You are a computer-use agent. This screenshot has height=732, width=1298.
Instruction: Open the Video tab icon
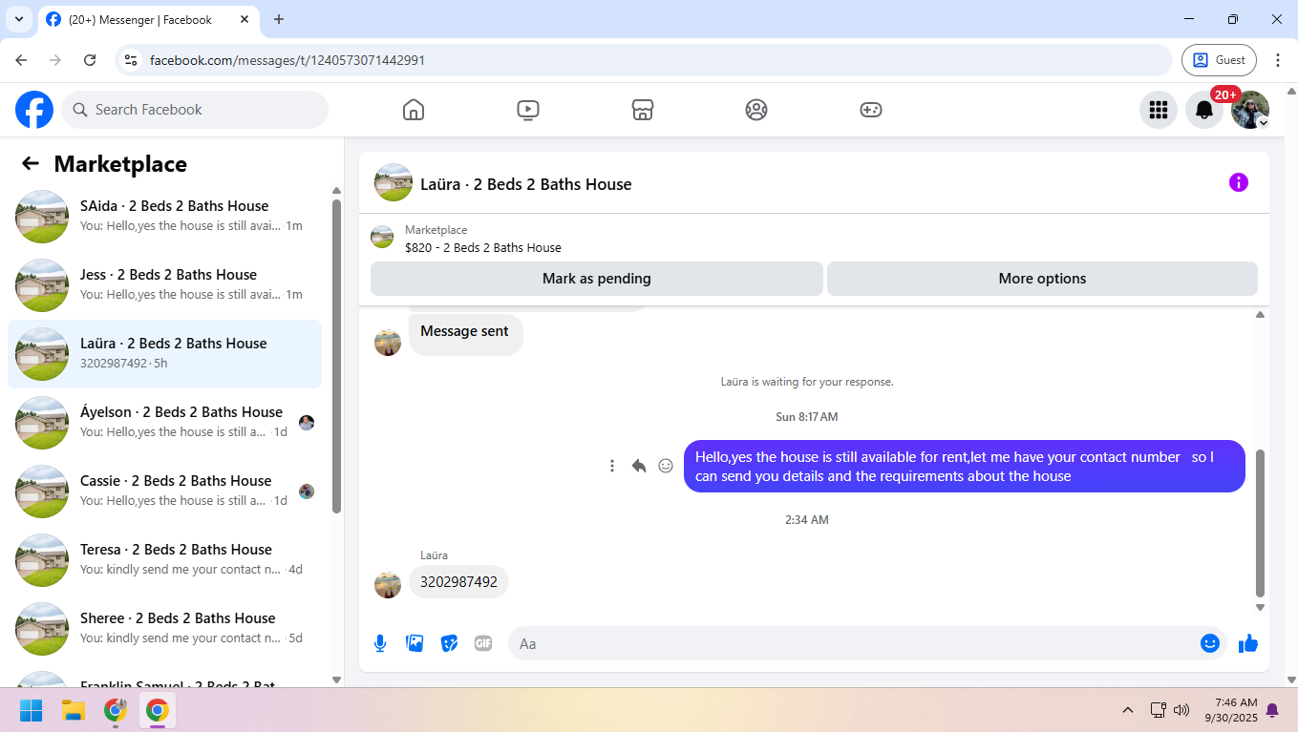(x=528, y=110)
